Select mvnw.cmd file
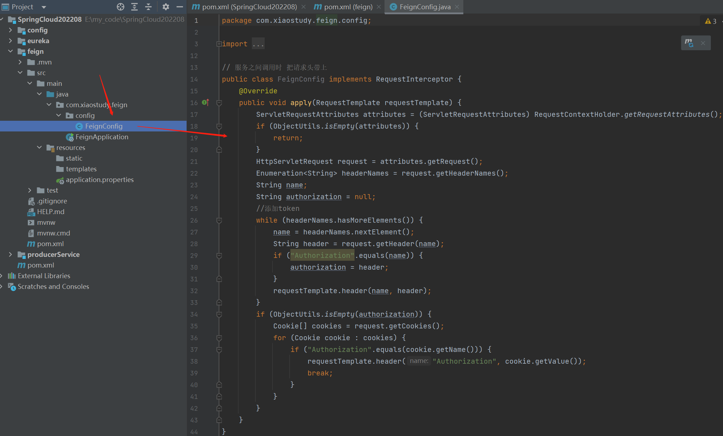This screenshot has width=723, height=436. coord(54,233)
